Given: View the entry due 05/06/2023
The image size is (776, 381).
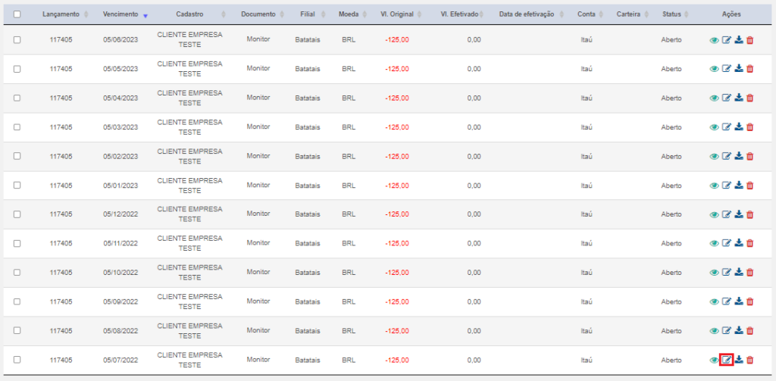Looking at the screenshot, I should pyautogui.click(x=714, y=41).
